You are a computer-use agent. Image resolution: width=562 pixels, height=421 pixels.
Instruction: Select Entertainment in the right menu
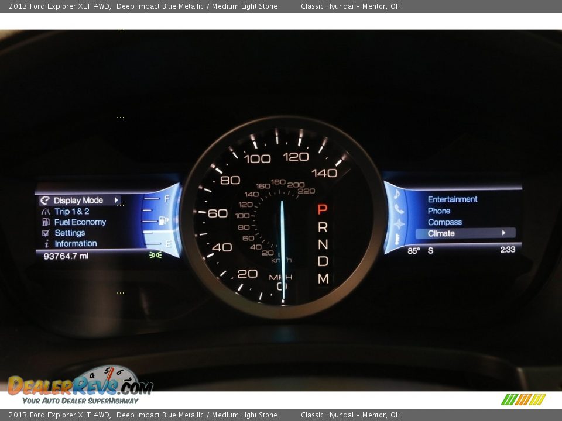pos(452,199)
